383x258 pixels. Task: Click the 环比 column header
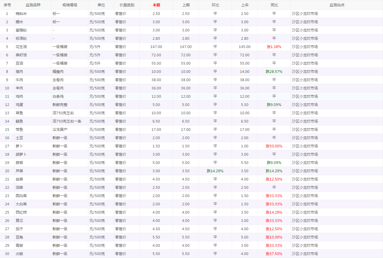pos(215,5)
